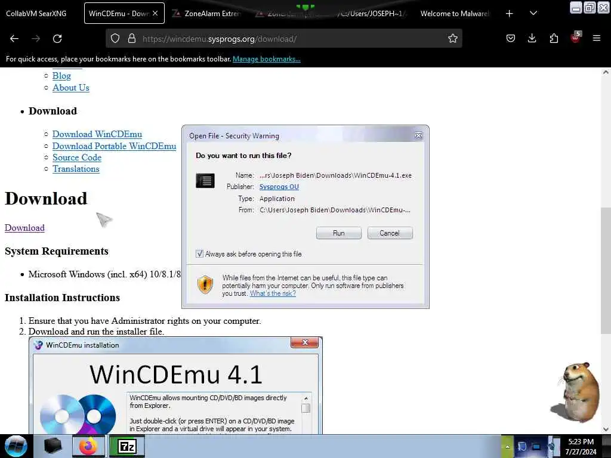This screenshot has height=458, width=611.
Task: Click the security shield warning icon
Action: 205,284
